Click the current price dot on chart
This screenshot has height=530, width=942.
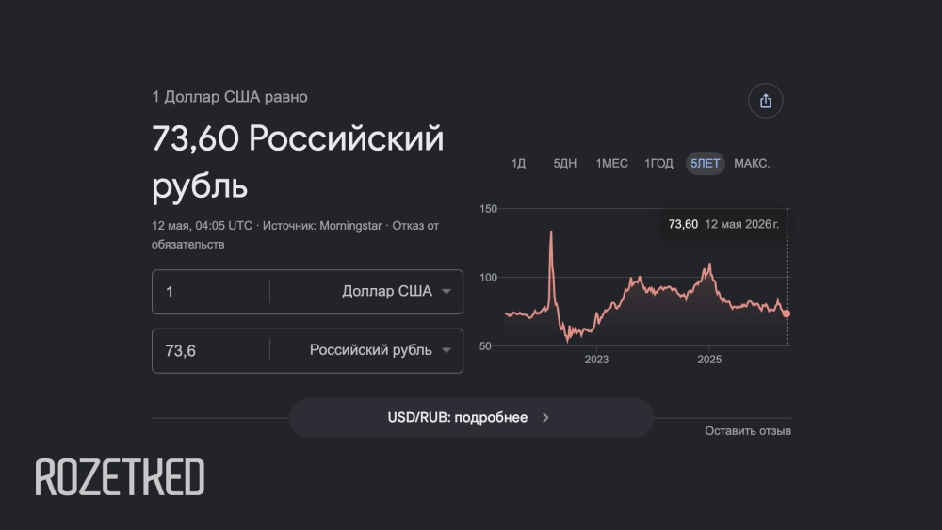[x=787, y=313]
